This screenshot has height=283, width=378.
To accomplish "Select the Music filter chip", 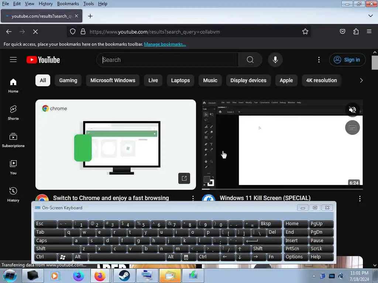I will pyautogui.click(x=210, y=80).
